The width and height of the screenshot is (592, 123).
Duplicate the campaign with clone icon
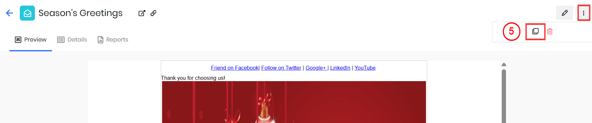535,31
